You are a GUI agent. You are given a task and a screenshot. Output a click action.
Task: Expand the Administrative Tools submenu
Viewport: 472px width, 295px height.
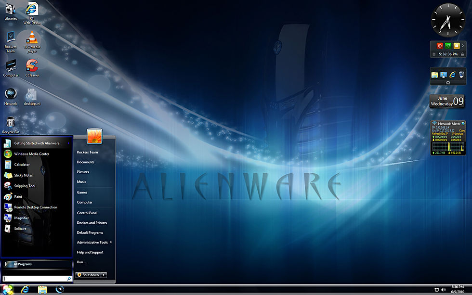(111, 242)
